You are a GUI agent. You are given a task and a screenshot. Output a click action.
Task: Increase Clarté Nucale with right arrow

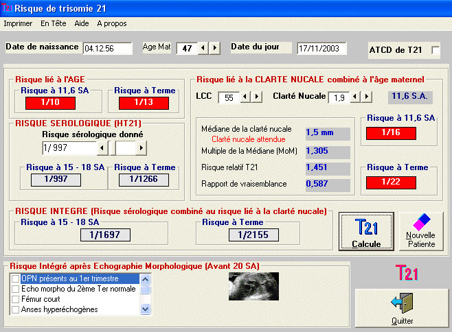click(x=367, y=97)
